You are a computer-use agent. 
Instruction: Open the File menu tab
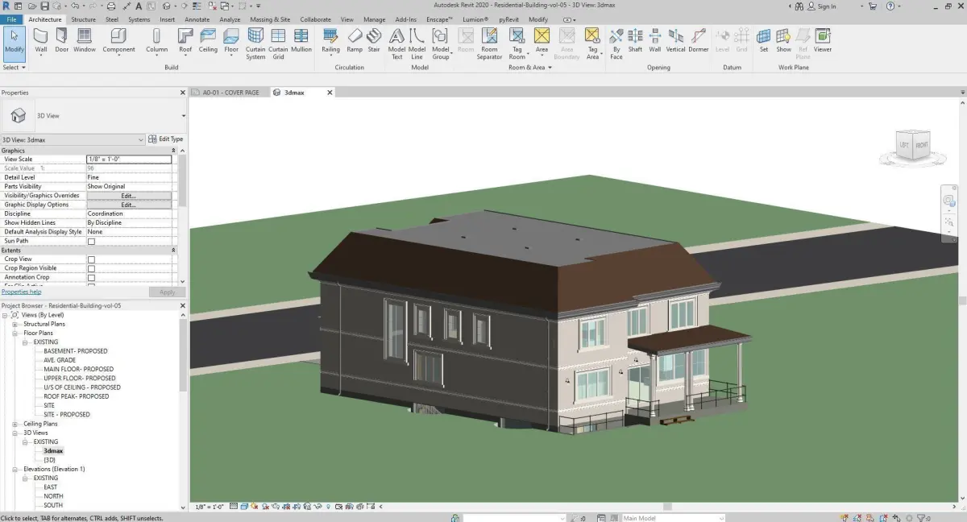12,19
